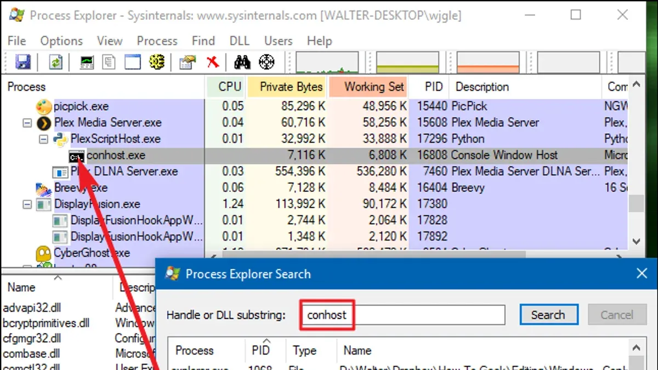Click the commit history mini graph

(x=407, y=62)
